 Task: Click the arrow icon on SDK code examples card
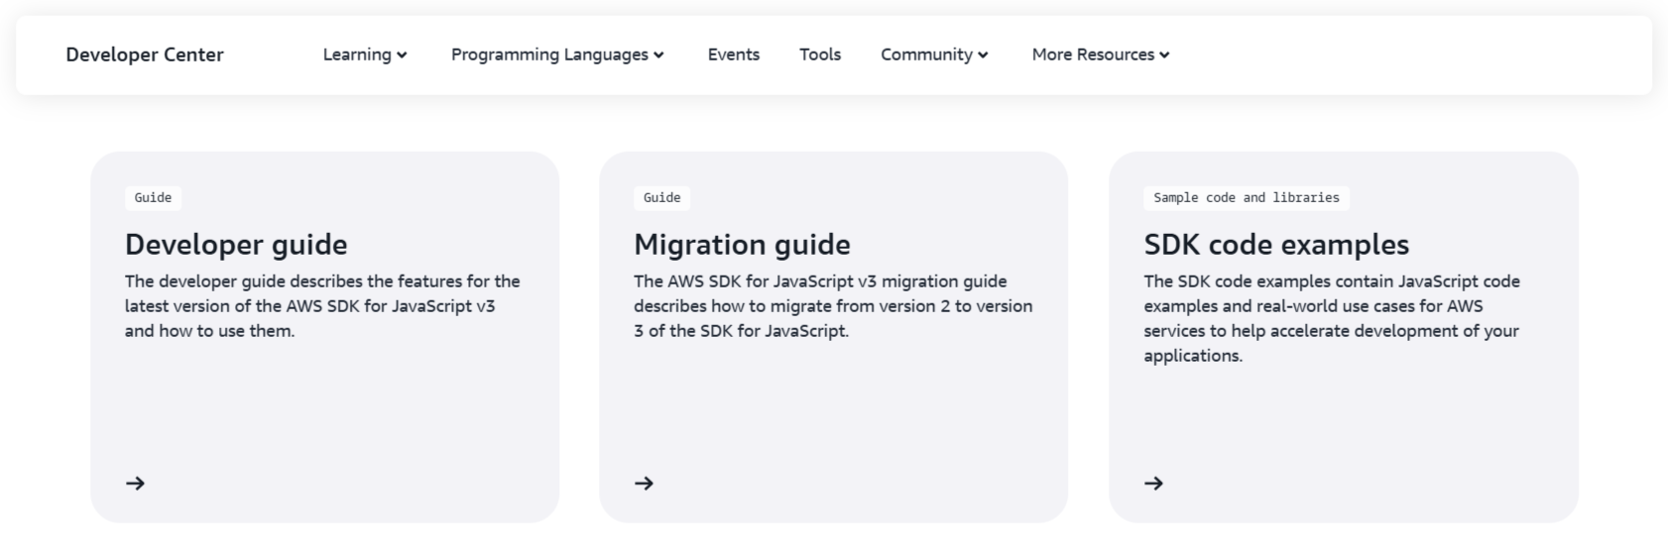[x=1153, y=484]
